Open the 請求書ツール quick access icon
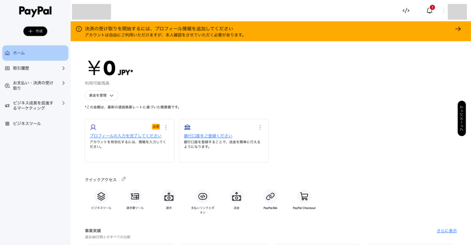The image size is (471, 245). [135, 197]
